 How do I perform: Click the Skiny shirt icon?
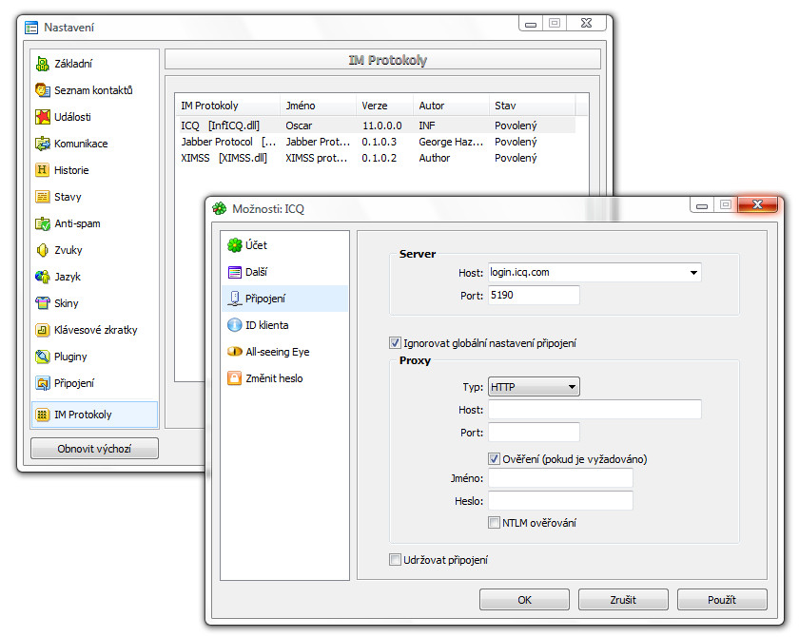click(42, 303)
